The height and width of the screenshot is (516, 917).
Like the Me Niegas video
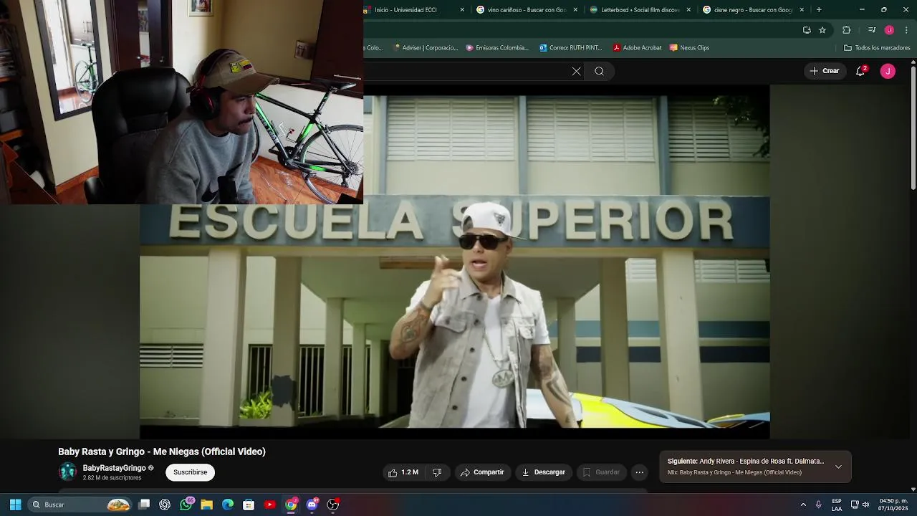[x=403, y=472]
